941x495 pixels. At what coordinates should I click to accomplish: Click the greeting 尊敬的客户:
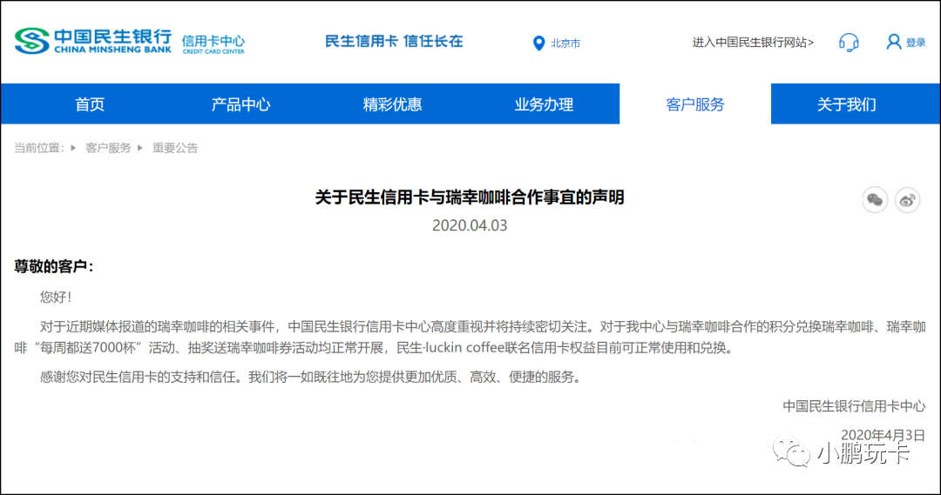coord(54,267)
